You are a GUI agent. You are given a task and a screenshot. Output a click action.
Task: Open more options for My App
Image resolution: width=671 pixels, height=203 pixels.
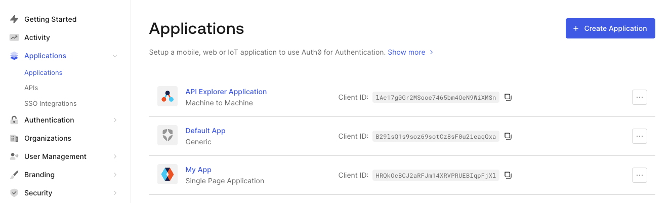tap(640, 175)
